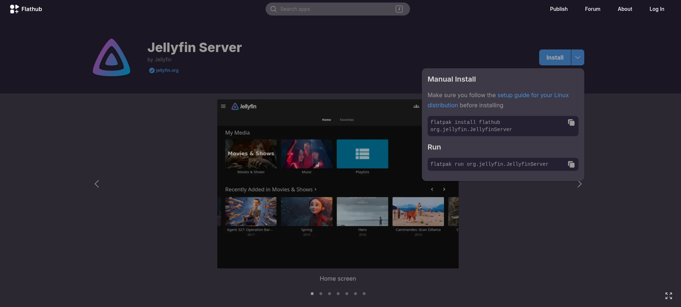Copy the flatpak run command

click(x=571, y=164)
